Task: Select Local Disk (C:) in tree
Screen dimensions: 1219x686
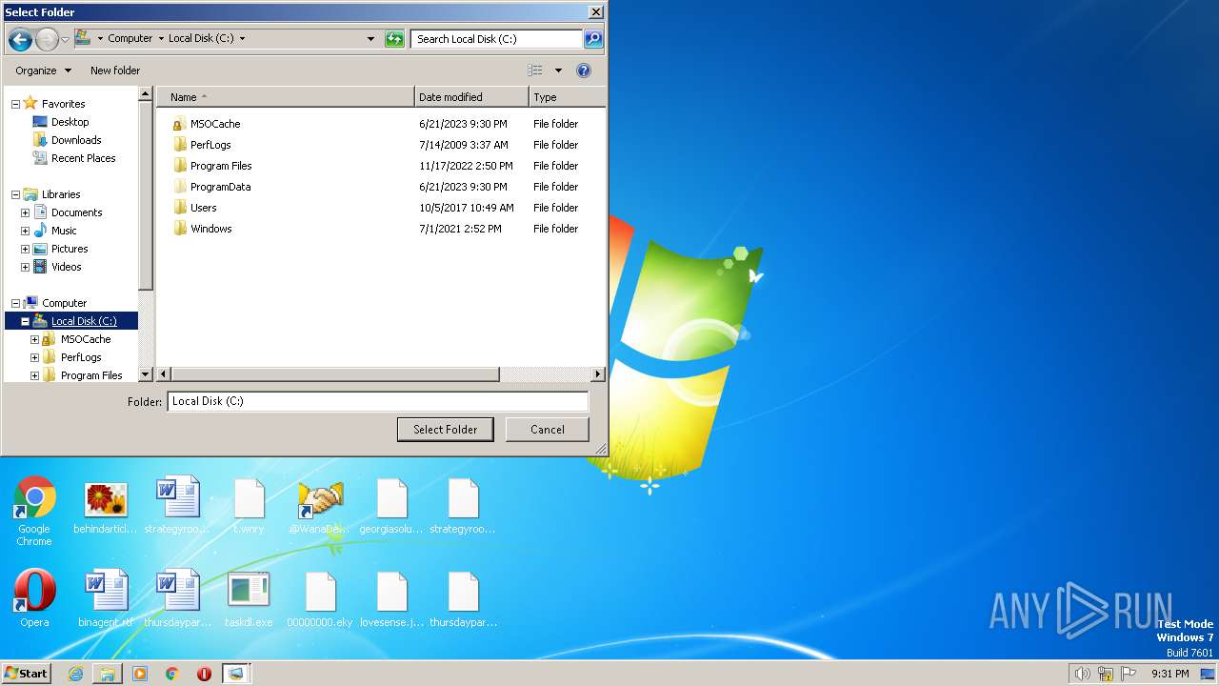Action: [84, 321]
